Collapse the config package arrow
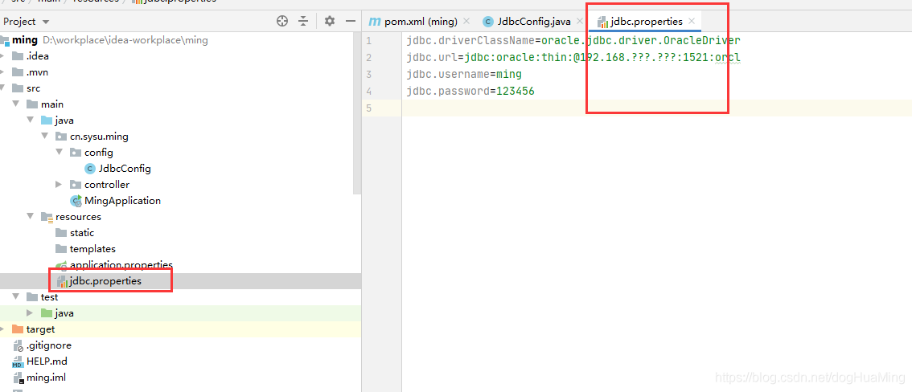The image size is (912, 392). click(59, 153)
